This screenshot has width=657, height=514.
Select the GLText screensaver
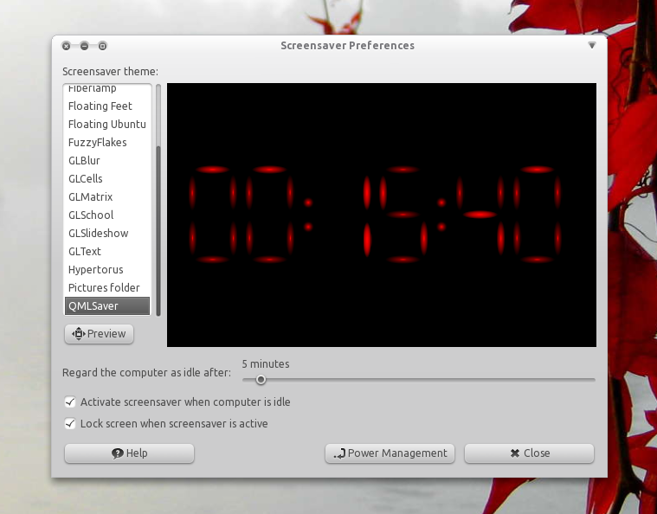click(107, 251)
